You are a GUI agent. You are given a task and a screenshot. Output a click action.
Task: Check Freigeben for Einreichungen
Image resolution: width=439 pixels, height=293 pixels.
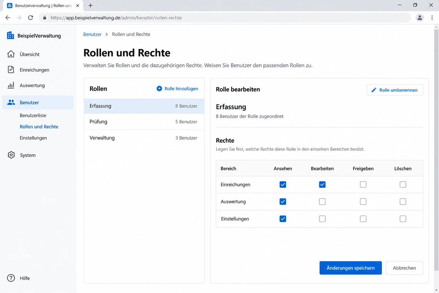(363, 185)
